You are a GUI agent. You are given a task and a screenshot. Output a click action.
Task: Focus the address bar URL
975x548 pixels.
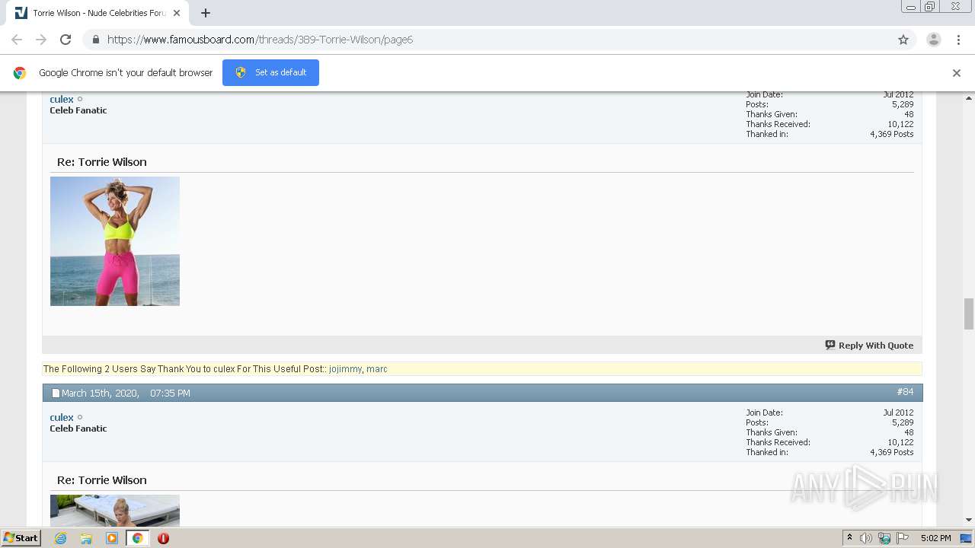click(x=260, y=40)
